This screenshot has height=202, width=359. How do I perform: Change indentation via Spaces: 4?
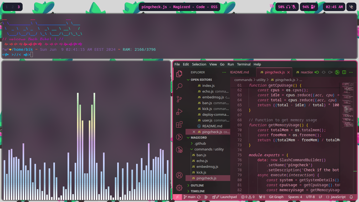coord(295,197)
